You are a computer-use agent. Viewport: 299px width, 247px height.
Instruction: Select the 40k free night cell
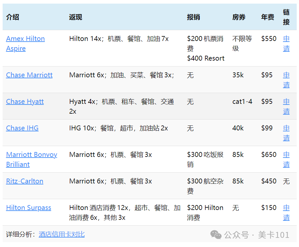click(238, 128)
